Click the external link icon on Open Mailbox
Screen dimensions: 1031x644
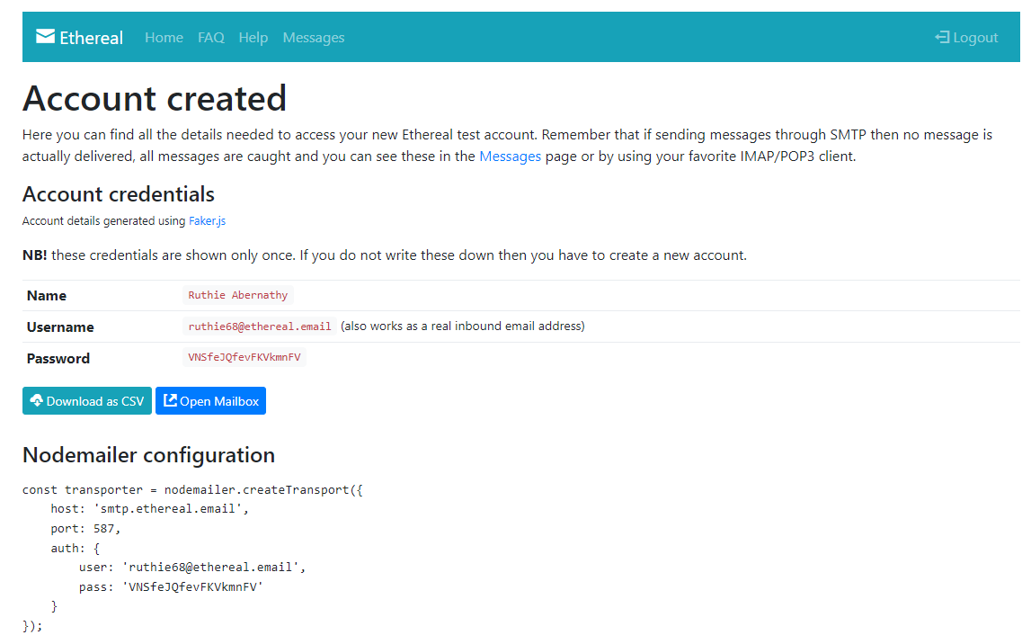pyautogui.click(x=170, y=400)
